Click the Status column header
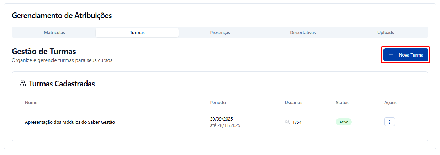This screenshot has width=440, height=155. coord(342,102)
